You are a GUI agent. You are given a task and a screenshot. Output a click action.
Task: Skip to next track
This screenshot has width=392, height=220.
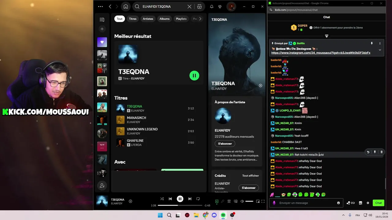(x=190, y=199)
